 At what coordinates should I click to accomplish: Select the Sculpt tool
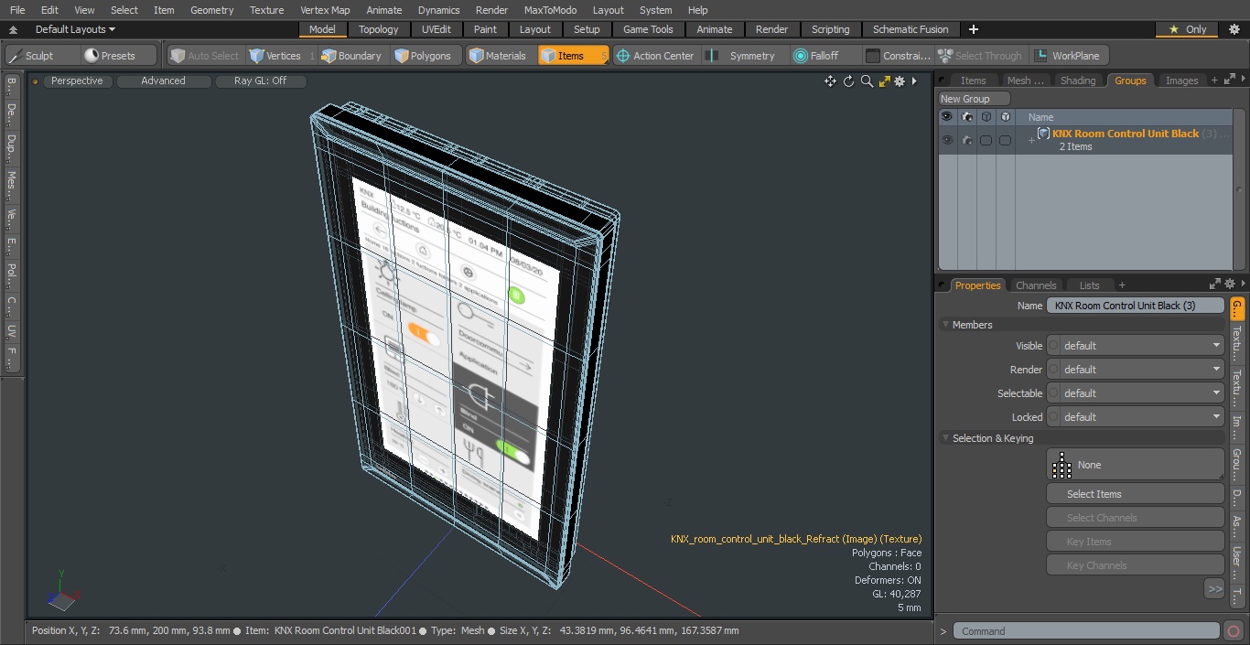click(x=42, y=56)
